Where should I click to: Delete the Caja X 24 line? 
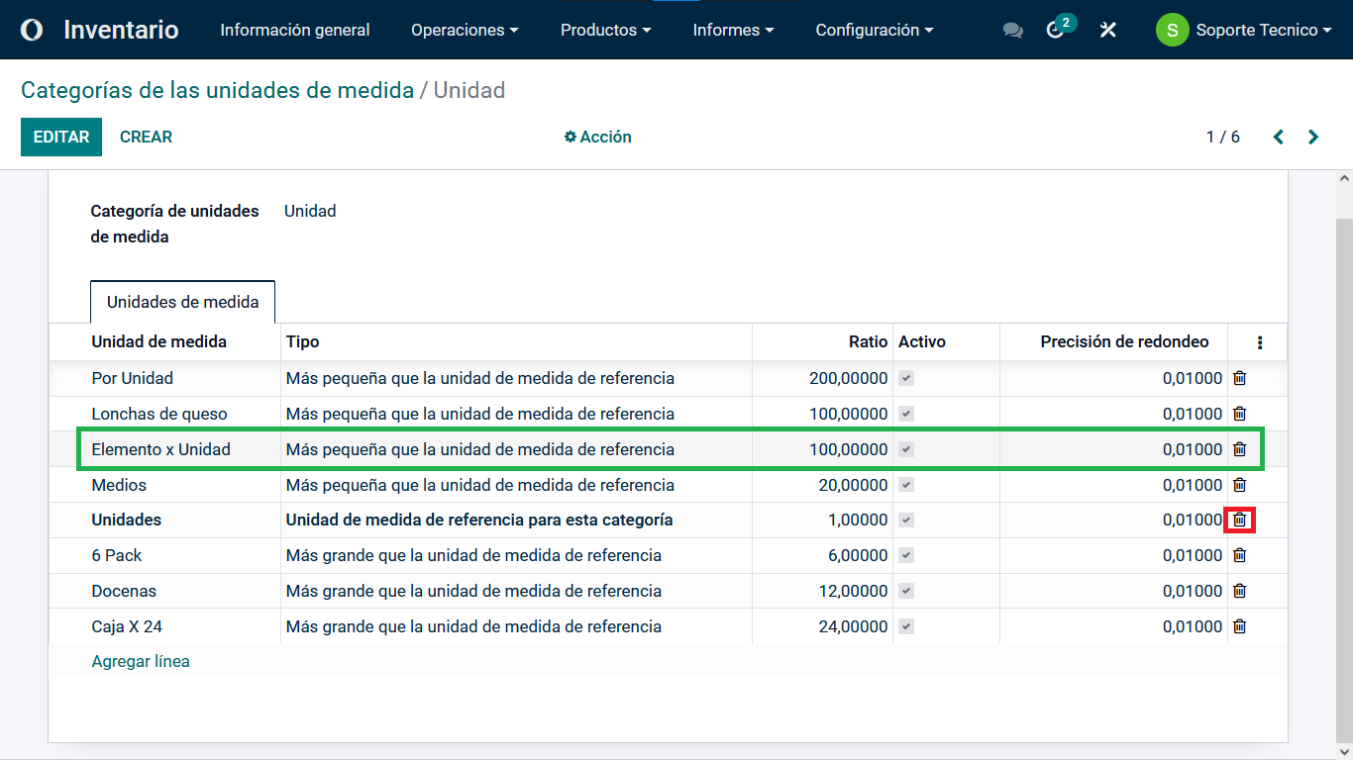coord(1239,626)
